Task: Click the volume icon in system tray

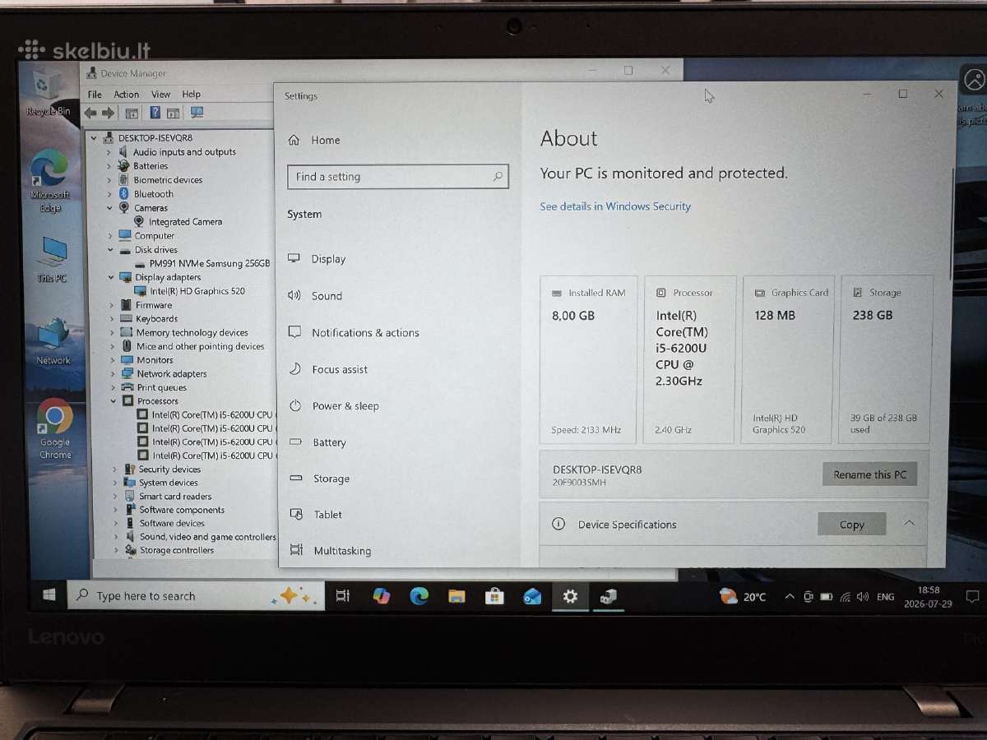Action: (862, 597)
